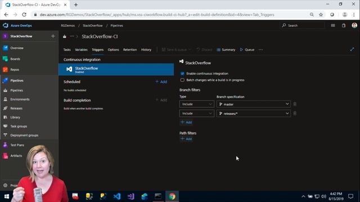The image size is (360, 202).
Task: Open the Windows notification center
Action: (x=351, y=196)
